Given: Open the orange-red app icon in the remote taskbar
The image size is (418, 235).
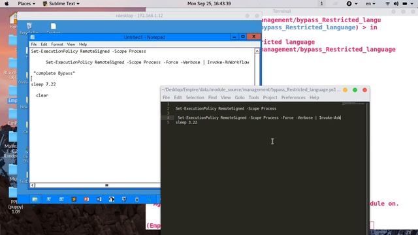Looking at the screenshot, I should 86,199.
